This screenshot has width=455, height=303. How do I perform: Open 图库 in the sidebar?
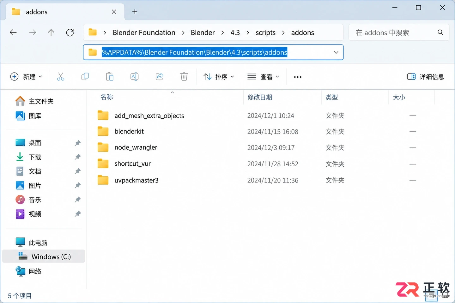pos(28,116)
